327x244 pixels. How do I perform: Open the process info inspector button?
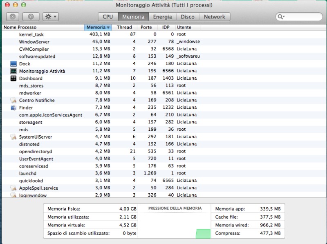coord(31,17)
